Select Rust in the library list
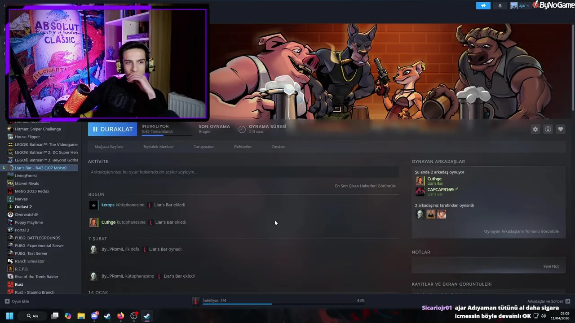This screenshot has height=323, width=575. click(x=19, y=284)
